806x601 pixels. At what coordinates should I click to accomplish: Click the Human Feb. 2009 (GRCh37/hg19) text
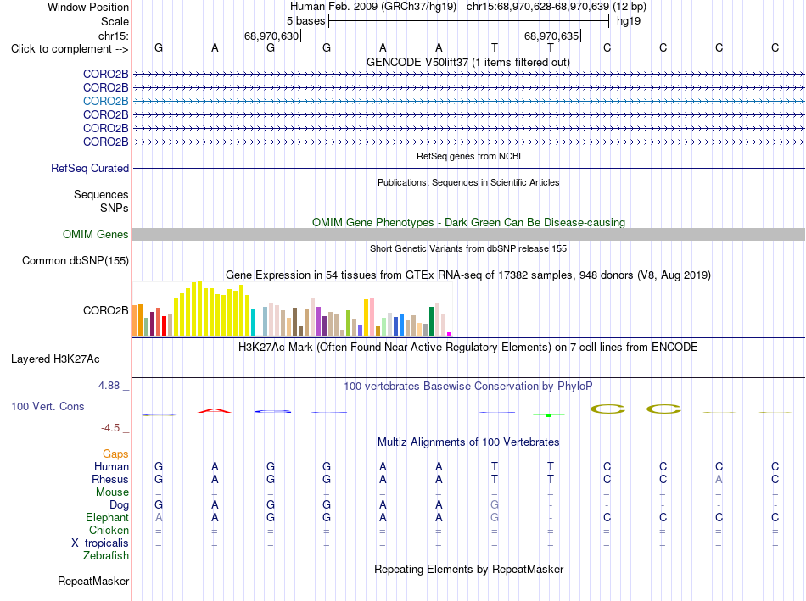coord(372,7)
